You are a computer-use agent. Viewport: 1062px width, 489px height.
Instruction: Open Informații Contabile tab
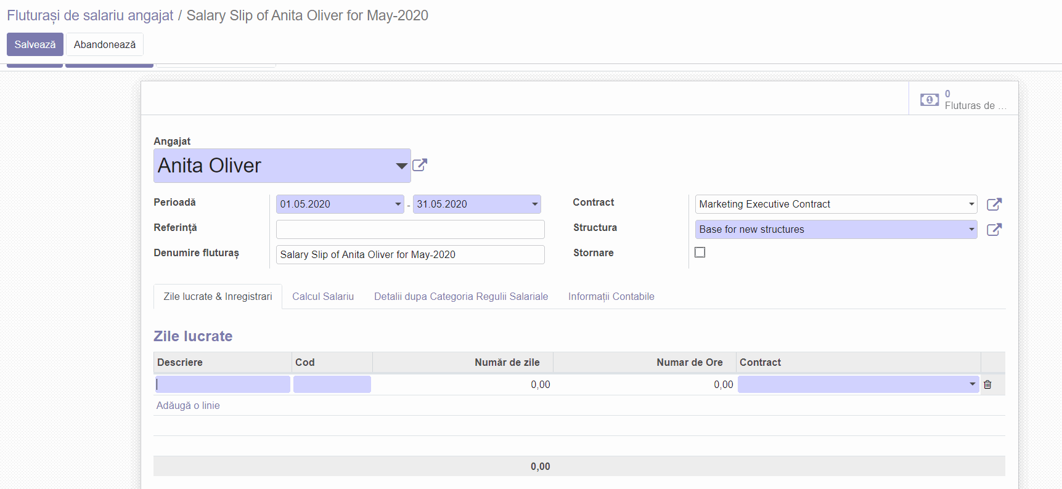click(x=611, y=297)
